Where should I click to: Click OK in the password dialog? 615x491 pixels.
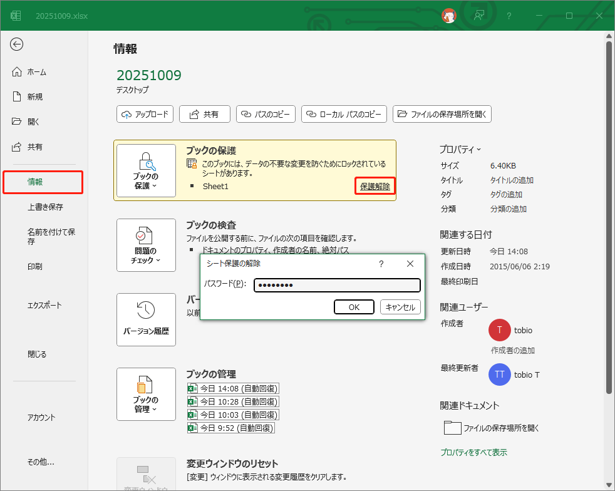(x=354, y=307)
